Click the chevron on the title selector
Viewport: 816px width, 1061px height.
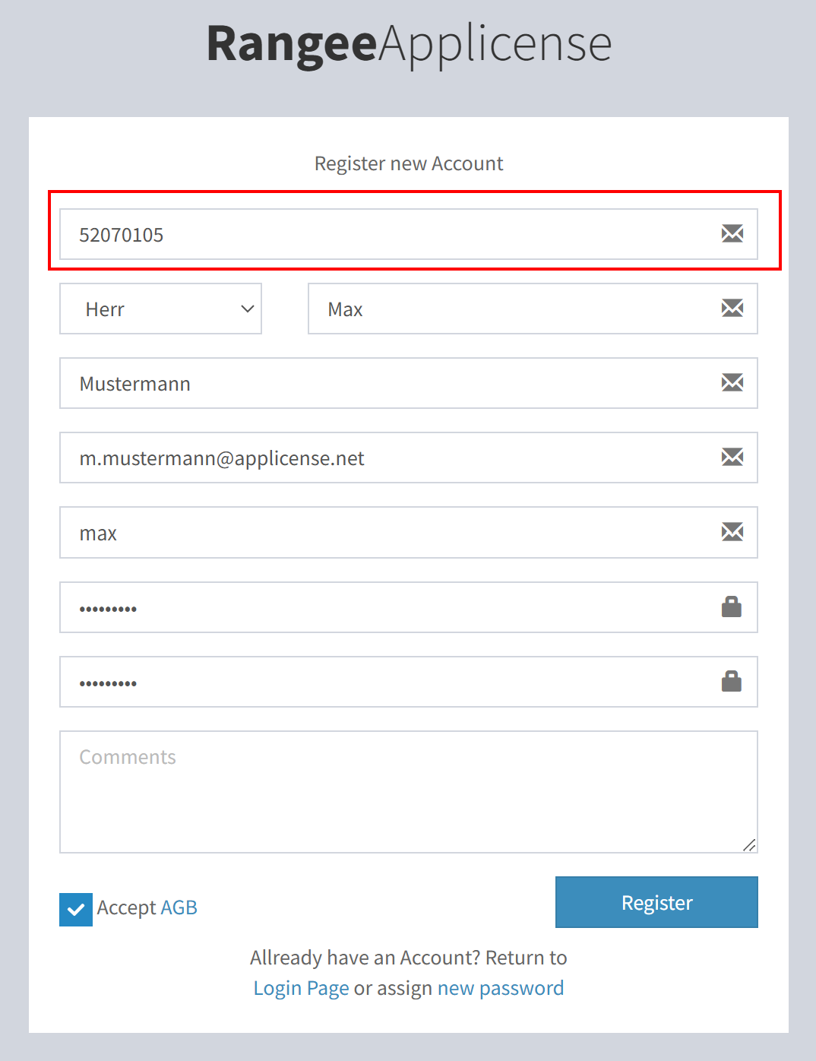coord(246,309)
